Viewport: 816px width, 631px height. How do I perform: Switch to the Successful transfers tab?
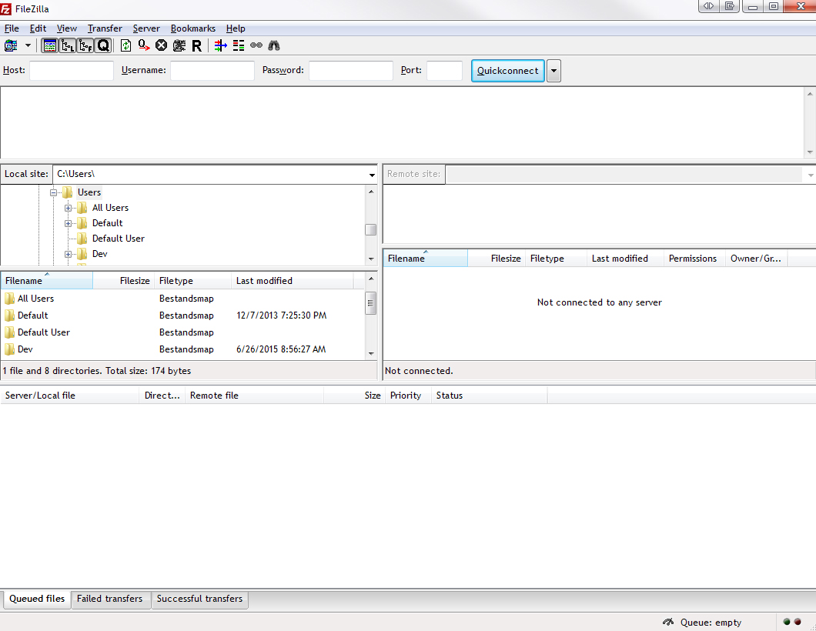coord(200,599)
